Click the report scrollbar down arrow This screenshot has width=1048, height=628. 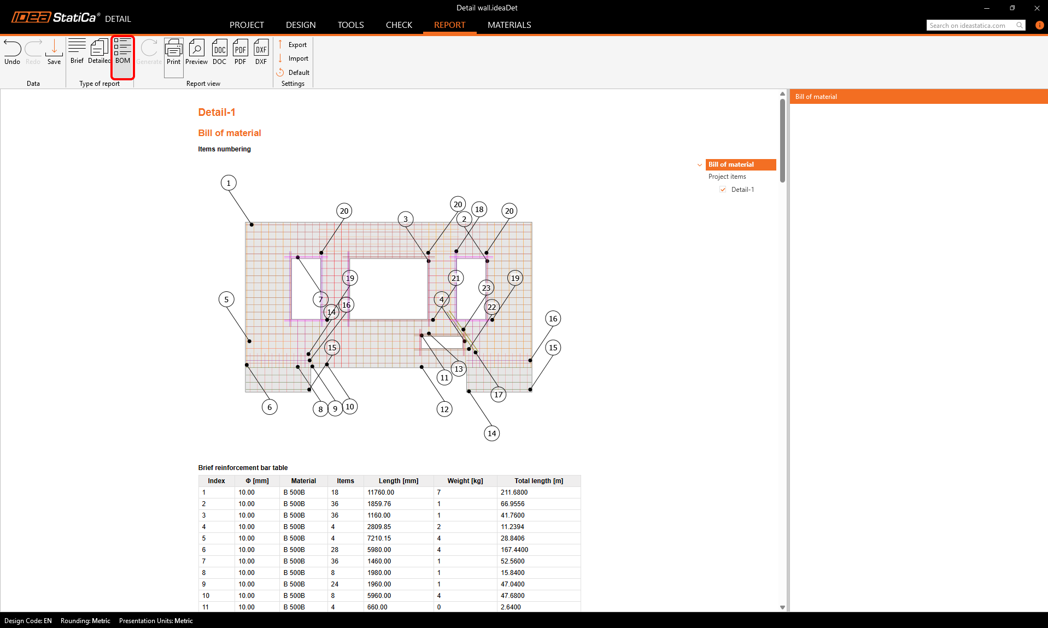(782, 607)
